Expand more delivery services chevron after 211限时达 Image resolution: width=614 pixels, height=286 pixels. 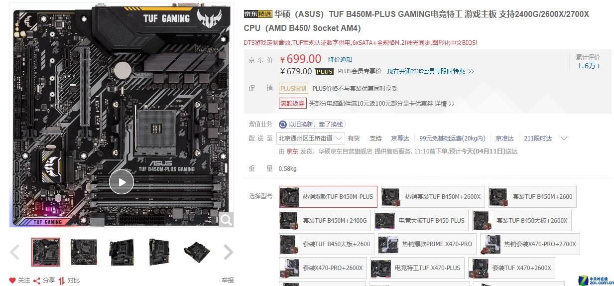564,138
